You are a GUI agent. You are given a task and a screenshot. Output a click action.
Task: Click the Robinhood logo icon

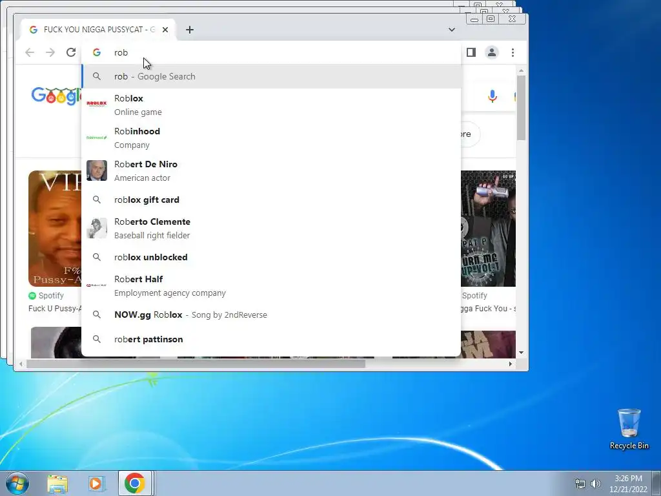(97, 138)
